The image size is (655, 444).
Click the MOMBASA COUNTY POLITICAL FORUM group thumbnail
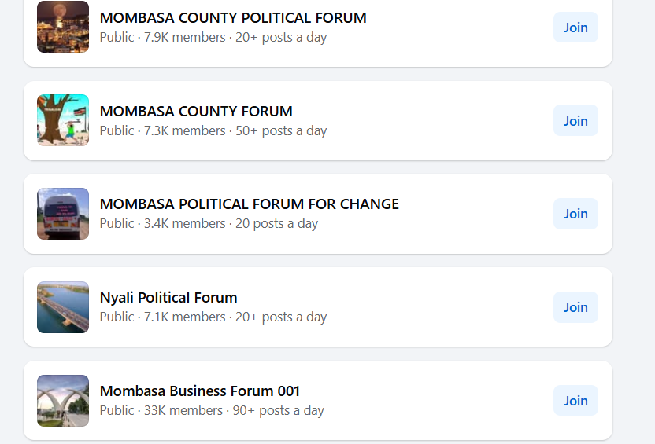point(63,27)
